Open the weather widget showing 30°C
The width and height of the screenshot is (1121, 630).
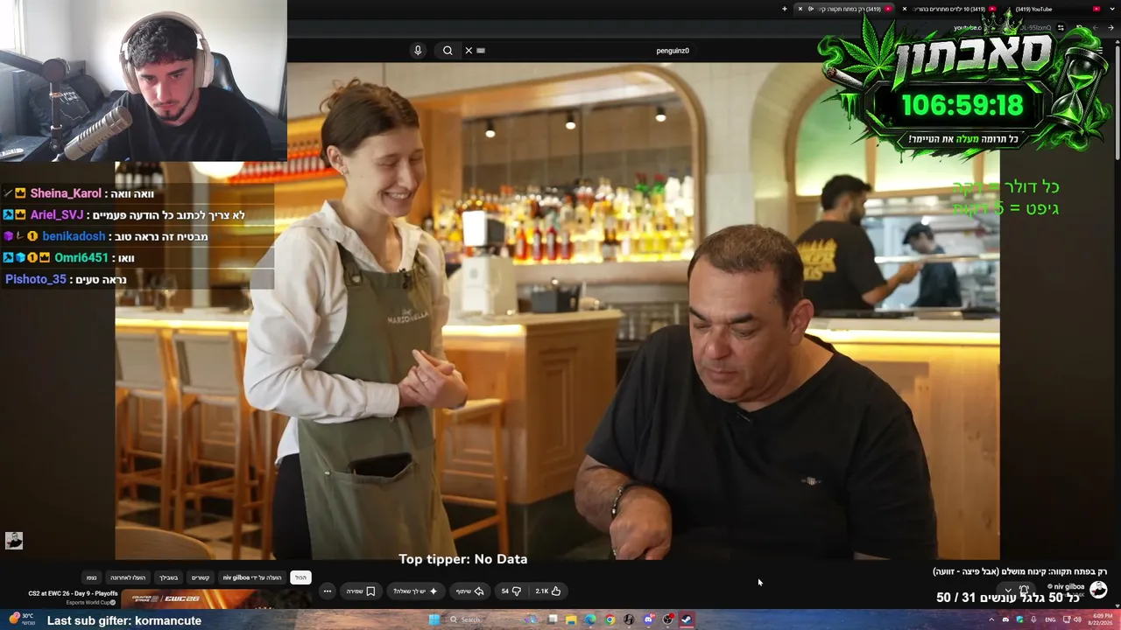21,619
